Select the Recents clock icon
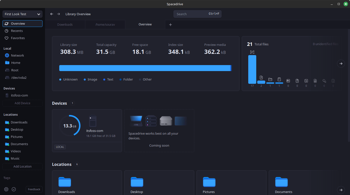350x195 pixels. [x=6, y=31]
